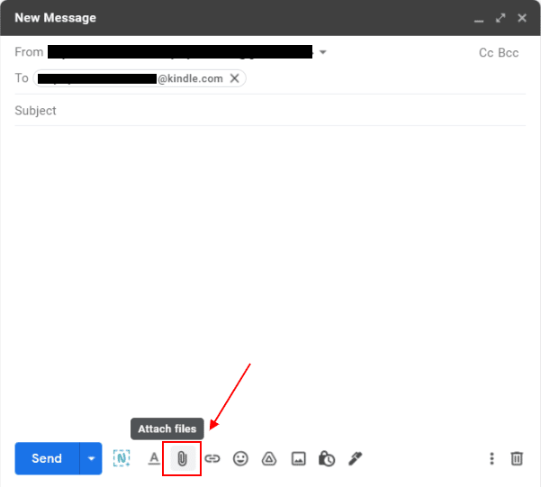Expand the From address dropdown
Image resolution: width=541 pixels, height=487 pixels.
[x=322, y=52]
